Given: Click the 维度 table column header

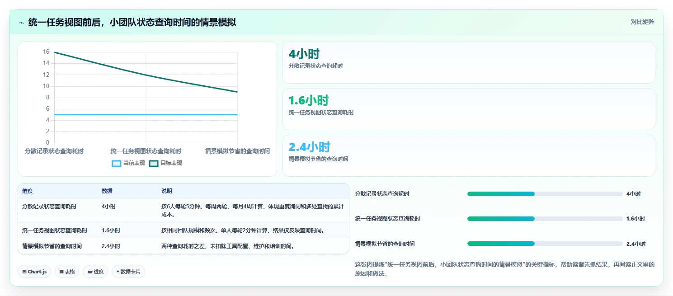Looking at the screenshot, I should tap(28, 191).
